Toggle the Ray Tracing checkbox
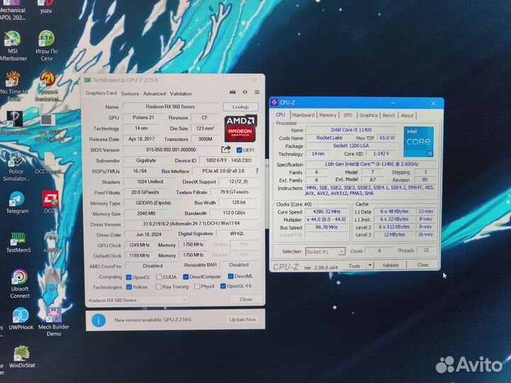The image size is (511, 383). coord(159,287)
